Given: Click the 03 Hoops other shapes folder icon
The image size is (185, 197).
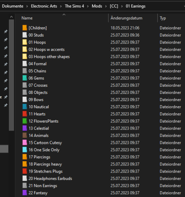Looking at the screenshot, I should pyautogui.click(x=25, y=57).
